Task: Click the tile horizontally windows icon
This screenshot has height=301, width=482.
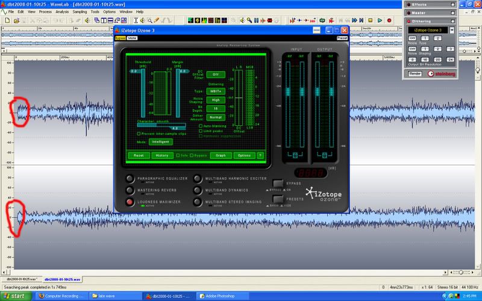Action: click(110, 20)
